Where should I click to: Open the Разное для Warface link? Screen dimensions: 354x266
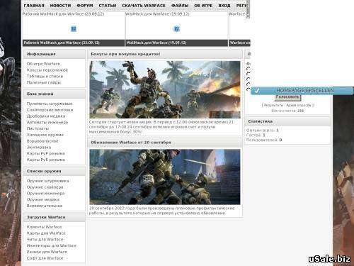47,252
